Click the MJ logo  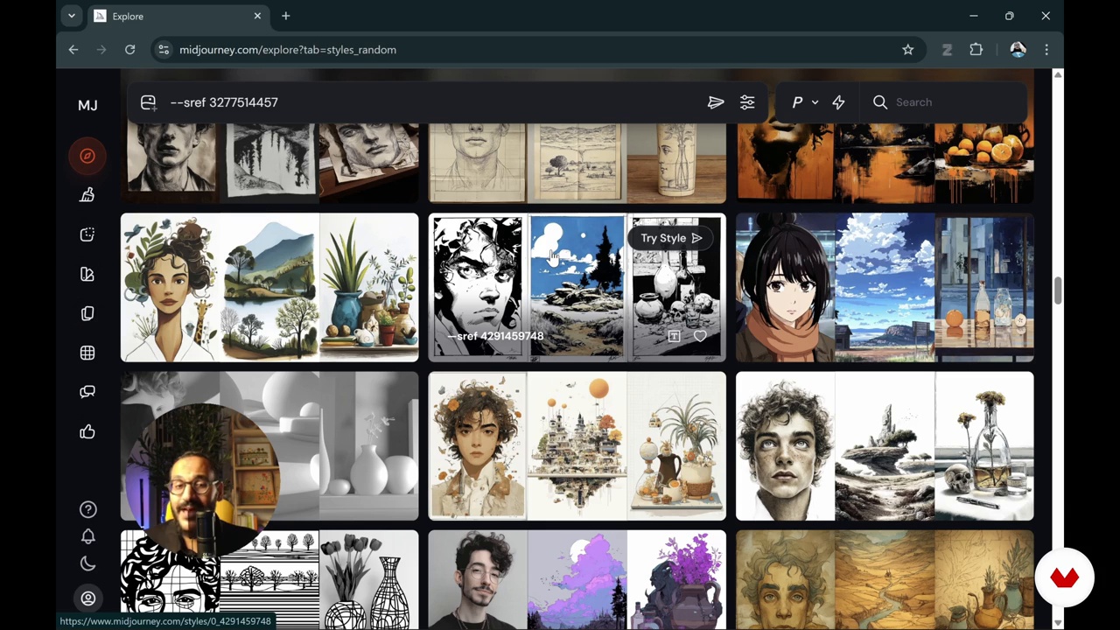(x=87, y=105)
